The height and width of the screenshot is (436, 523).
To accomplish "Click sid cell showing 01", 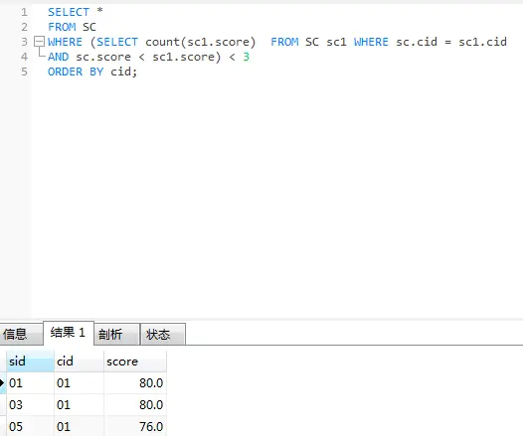I will [x=30, y=383].
